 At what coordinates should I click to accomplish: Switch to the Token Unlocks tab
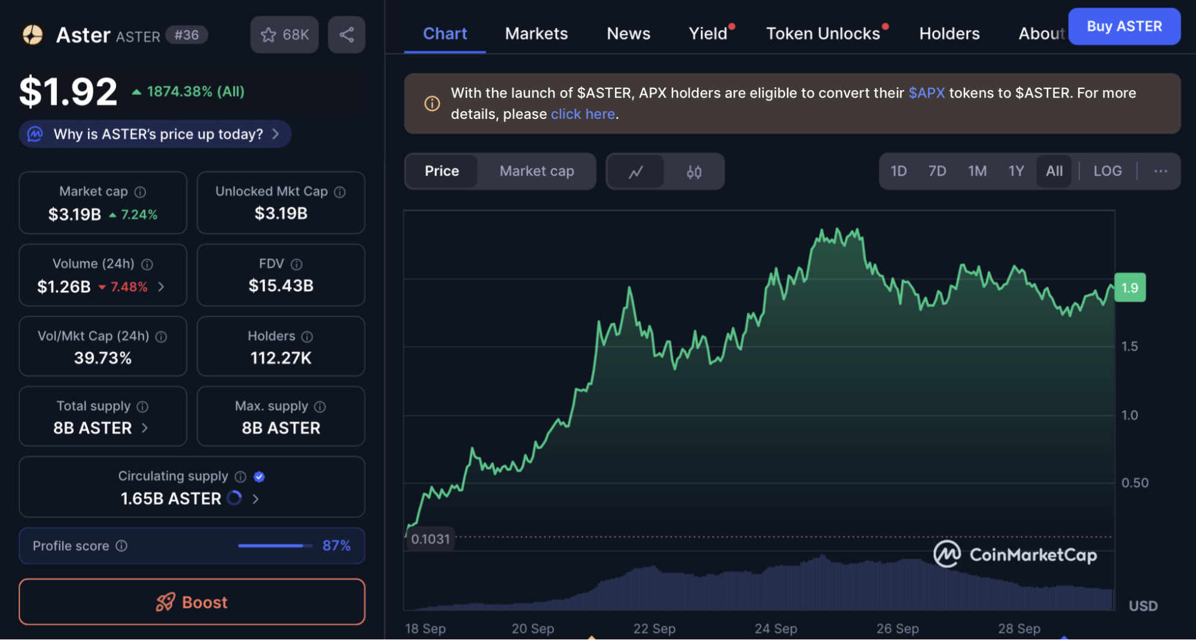coord(823,33)
